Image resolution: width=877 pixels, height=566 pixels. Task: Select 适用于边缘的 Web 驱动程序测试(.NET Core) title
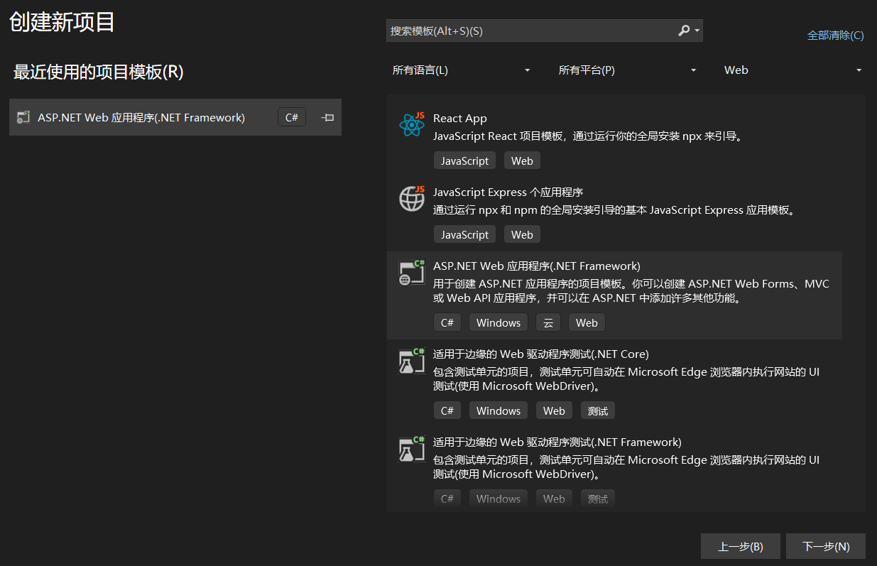coord(540,354)
